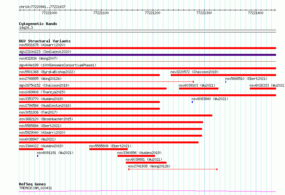Select the thin line bar for nsv832834
This screenshot has height=195, width=285.
(x=147, y=62)
